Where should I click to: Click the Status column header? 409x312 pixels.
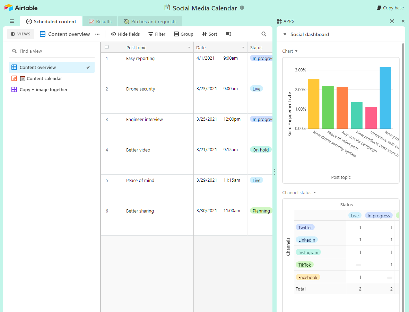tap(260, 47)
